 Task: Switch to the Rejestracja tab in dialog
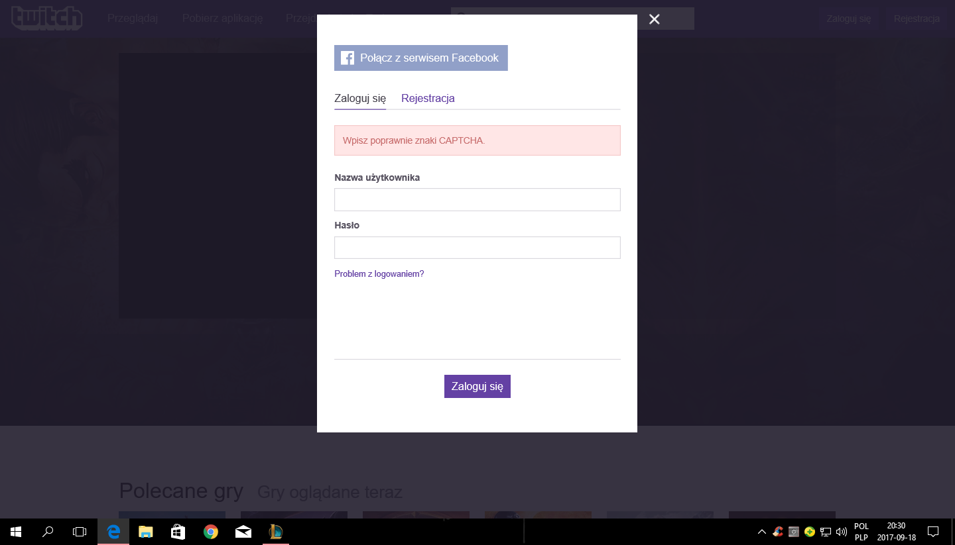tap(428, 98)
